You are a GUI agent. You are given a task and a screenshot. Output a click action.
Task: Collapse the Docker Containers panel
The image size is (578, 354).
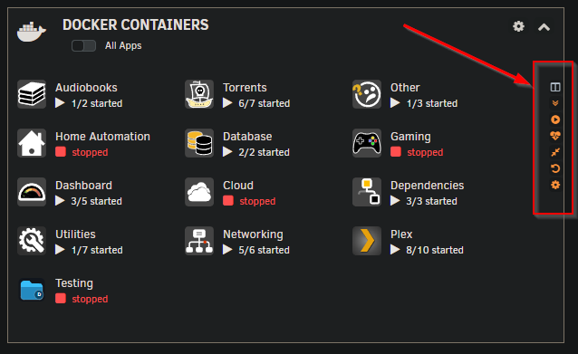544,27
